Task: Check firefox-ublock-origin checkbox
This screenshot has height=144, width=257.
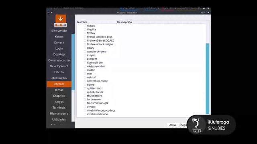Action: (x=85, y=44)
